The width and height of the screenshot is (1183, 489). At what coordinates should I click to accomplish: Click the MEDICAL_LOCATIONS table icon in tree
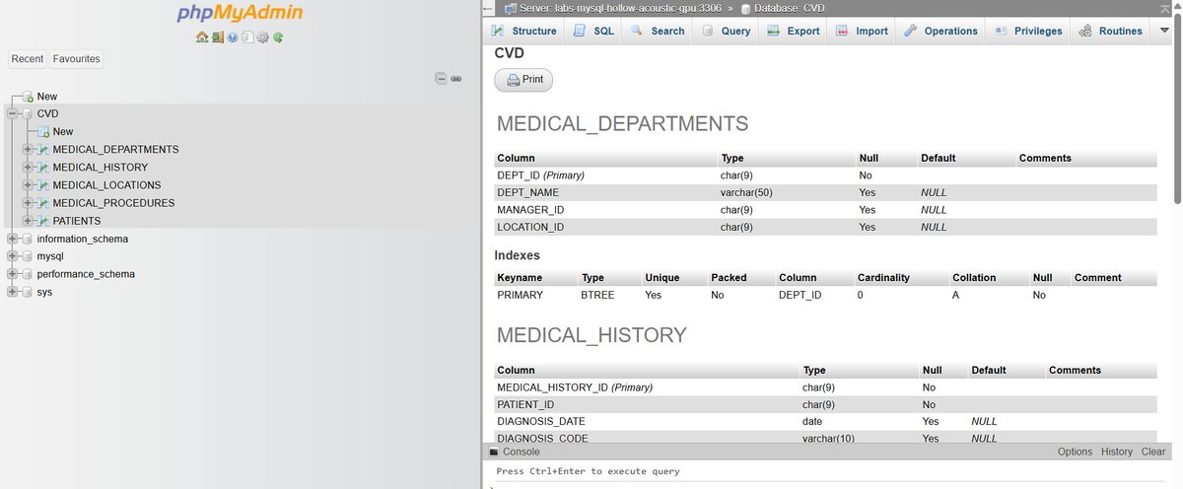43,185
